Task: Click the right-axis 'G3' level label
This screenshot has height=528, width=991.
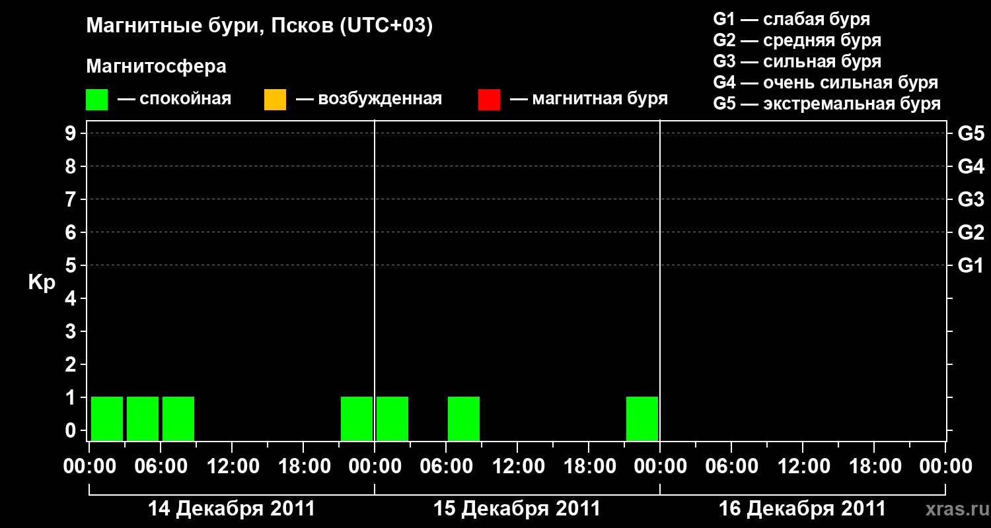Action: [971, 199]
